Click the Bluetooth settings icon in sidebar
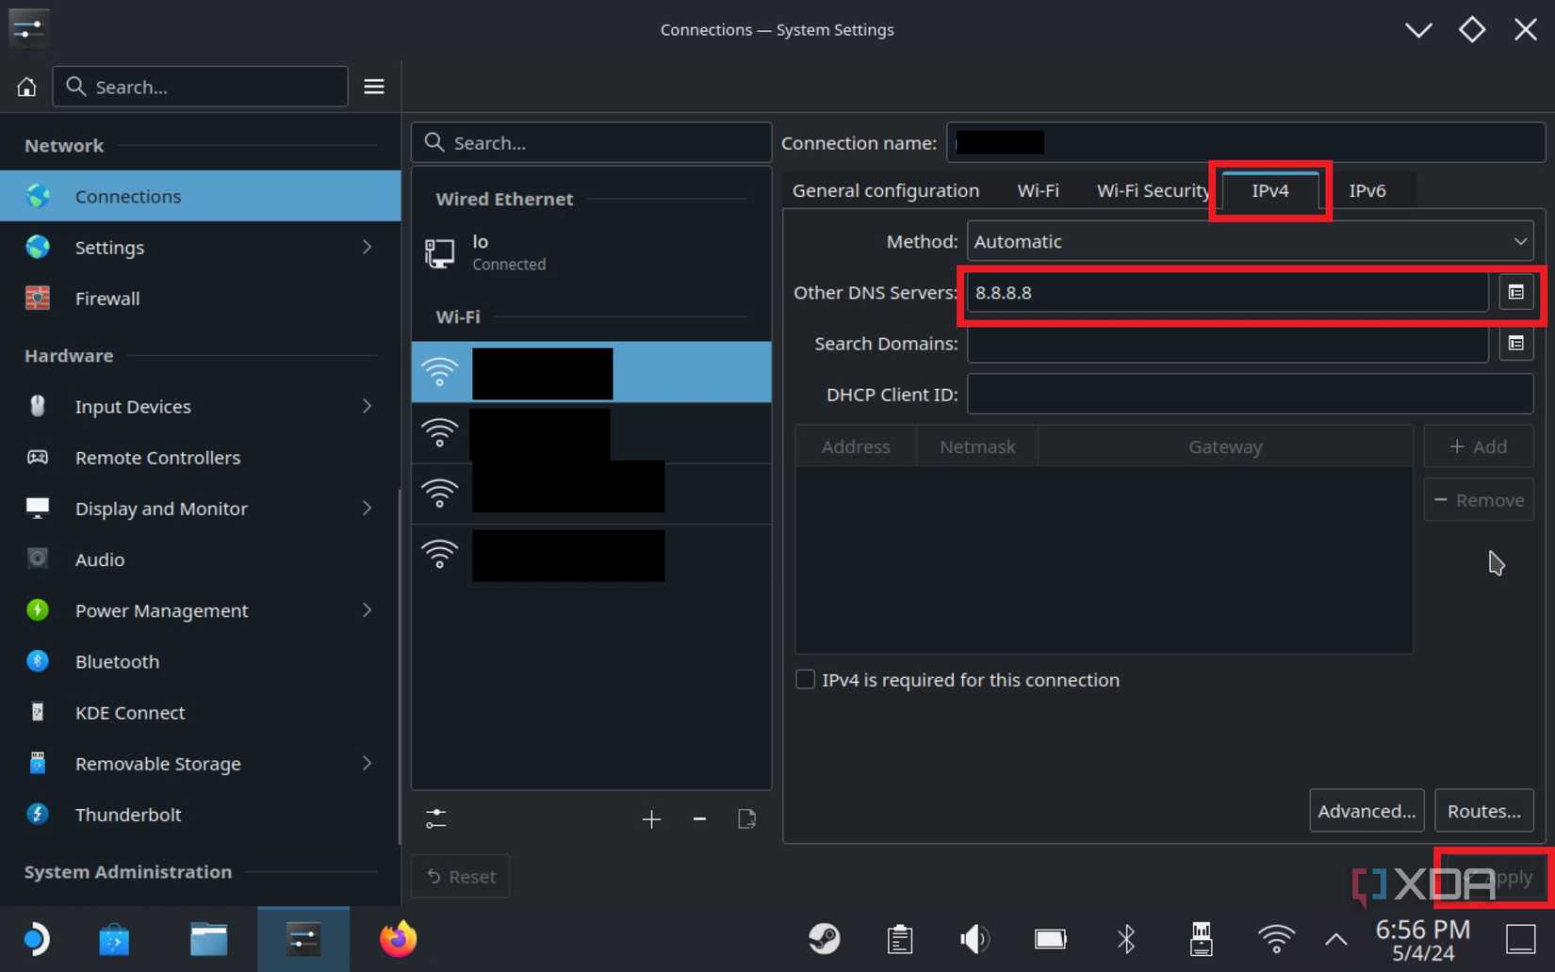Viewport: 1555px width, 972px height. [x=38, y=661]
